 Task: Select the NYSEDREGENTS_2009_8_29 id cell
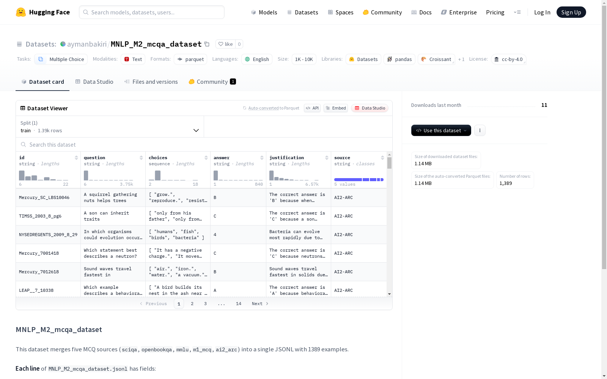[48, 235]
